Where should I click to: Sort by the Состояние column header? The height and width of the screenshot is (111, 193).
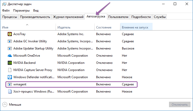click(104, 27)
